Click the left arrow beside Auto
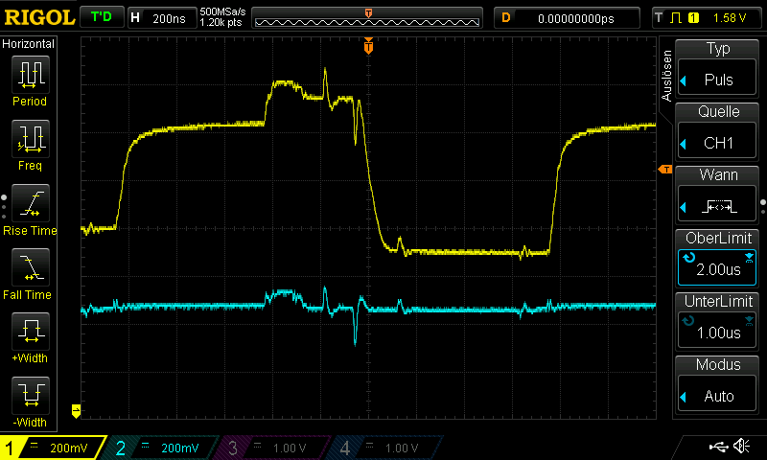The width and height of the screenshot is (767, 460). [x=684, y=397]
